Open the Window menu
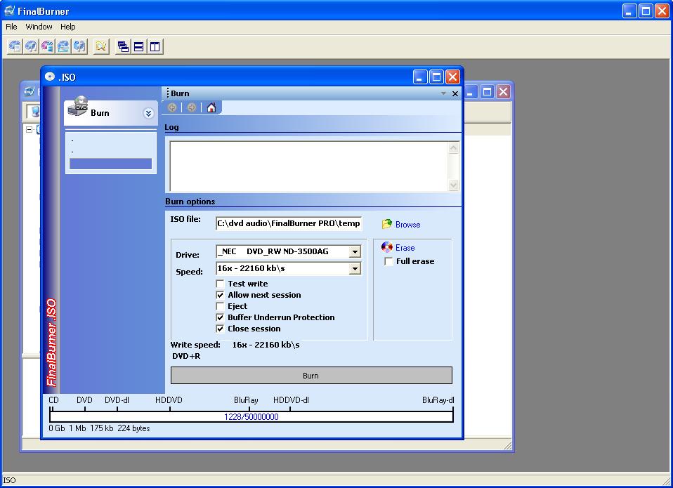Image resolution: width=673 pixels, height=488 pixels. [x=39, y=27]
